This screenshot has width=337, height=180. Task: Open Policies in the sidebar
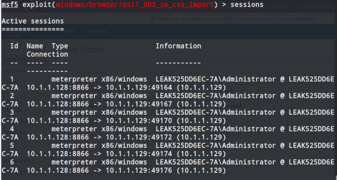[x=13, y=110]
